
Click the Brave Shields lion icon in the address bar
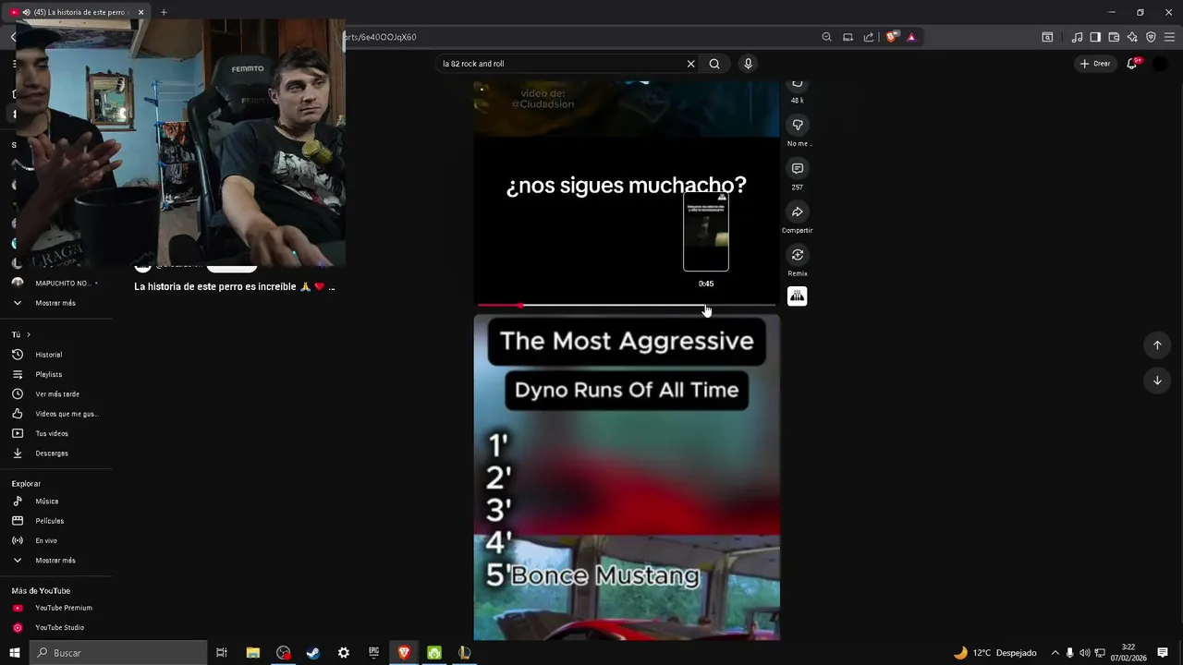point(891,37)
